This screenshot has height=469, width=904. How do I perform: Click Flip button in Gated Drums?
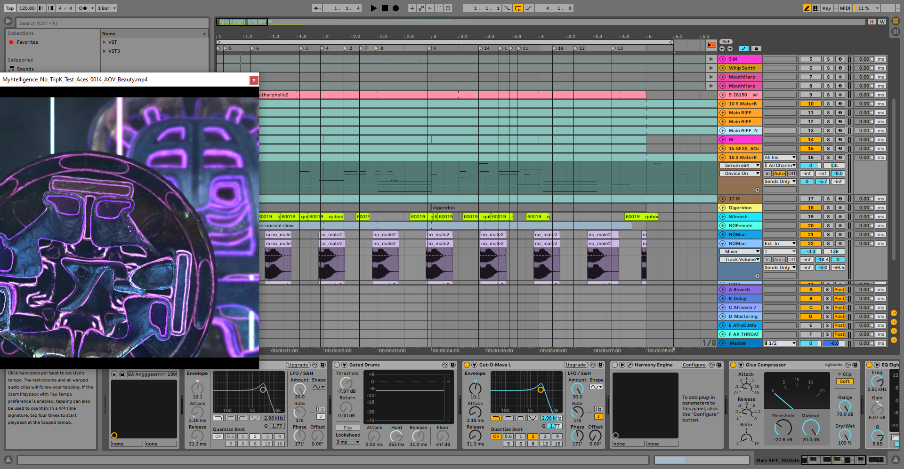(x=347, y=428)
